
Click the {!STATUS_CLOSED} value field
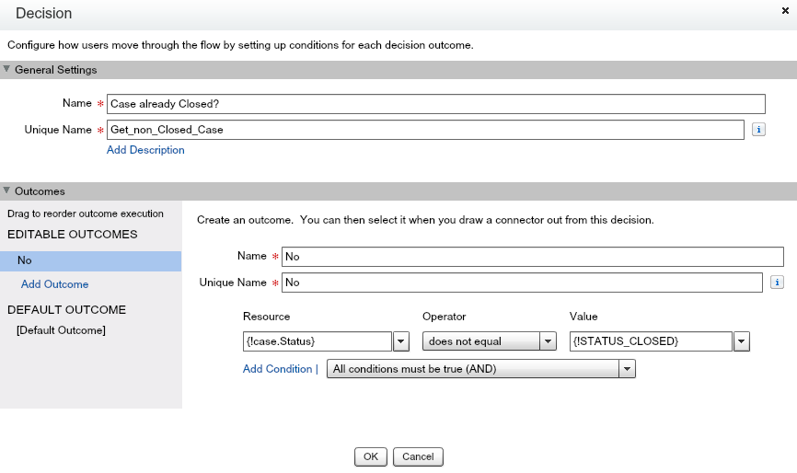[651, 341]
